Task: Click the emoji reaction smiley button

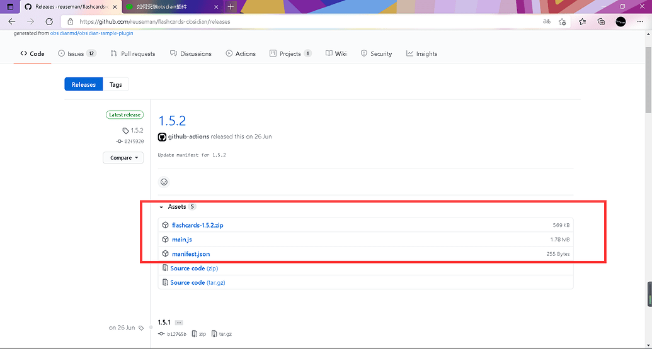Action: pyautogui.click(x=164, y=182)
